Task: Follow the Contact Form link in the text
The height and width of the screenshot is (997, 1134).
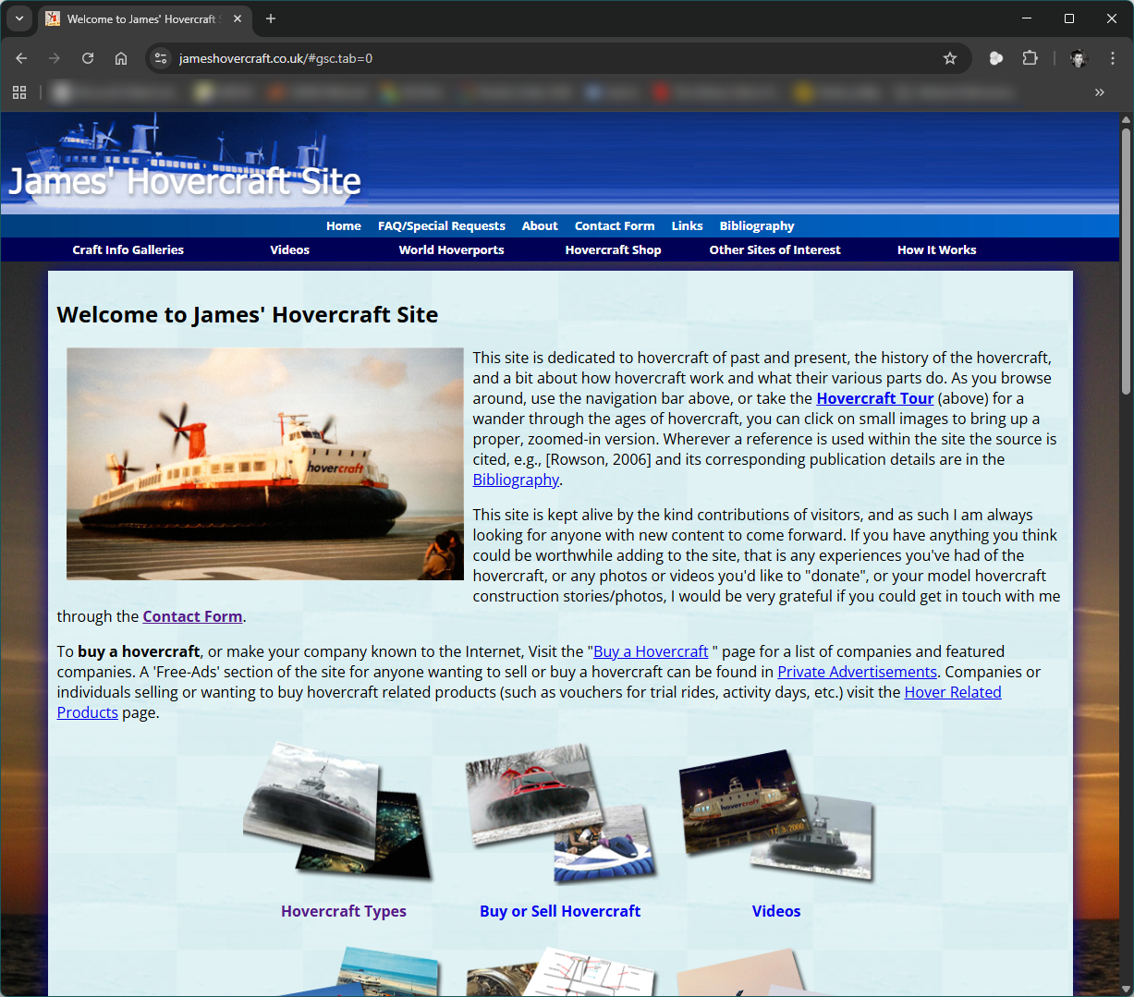Action: [192, 616]
